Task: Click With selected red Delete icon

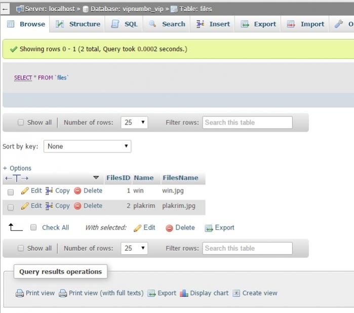Action: pos(169,228)
